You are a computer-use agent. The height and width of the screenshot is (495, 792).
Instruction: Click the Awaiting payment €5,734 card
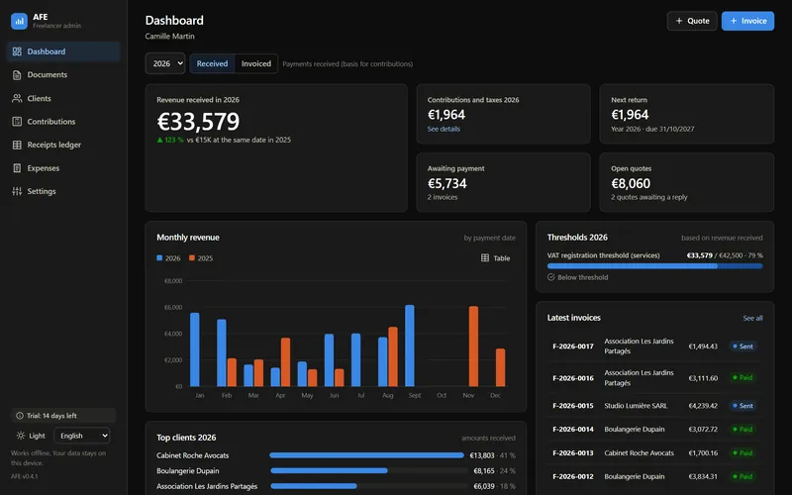pyautogui.click(x=503, y=182)
